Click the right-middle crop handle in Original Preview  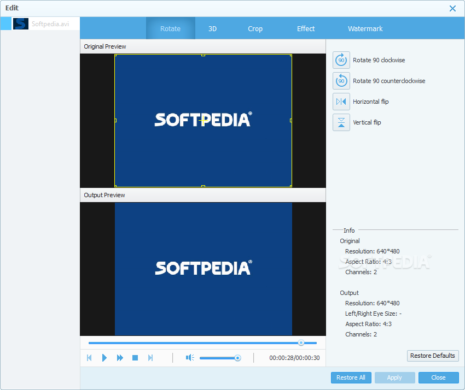coord(291,121)
